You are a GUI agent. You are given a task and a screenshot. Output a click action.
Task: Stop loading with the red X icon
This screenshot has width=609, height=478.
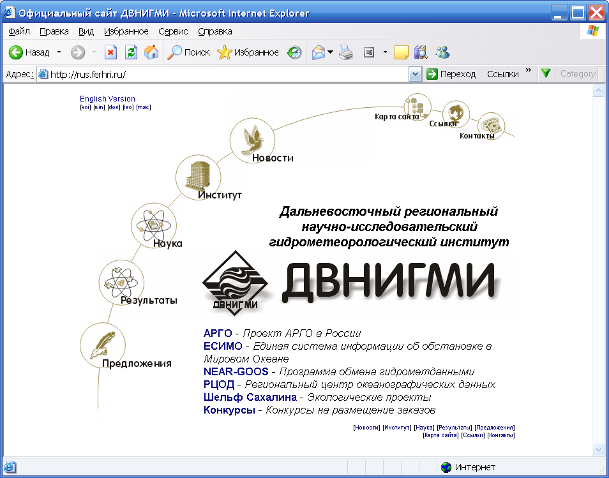(x=110, y=52)
